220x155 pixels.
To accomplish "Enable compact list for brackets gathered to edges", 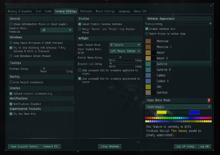I will tap(80, 70).
